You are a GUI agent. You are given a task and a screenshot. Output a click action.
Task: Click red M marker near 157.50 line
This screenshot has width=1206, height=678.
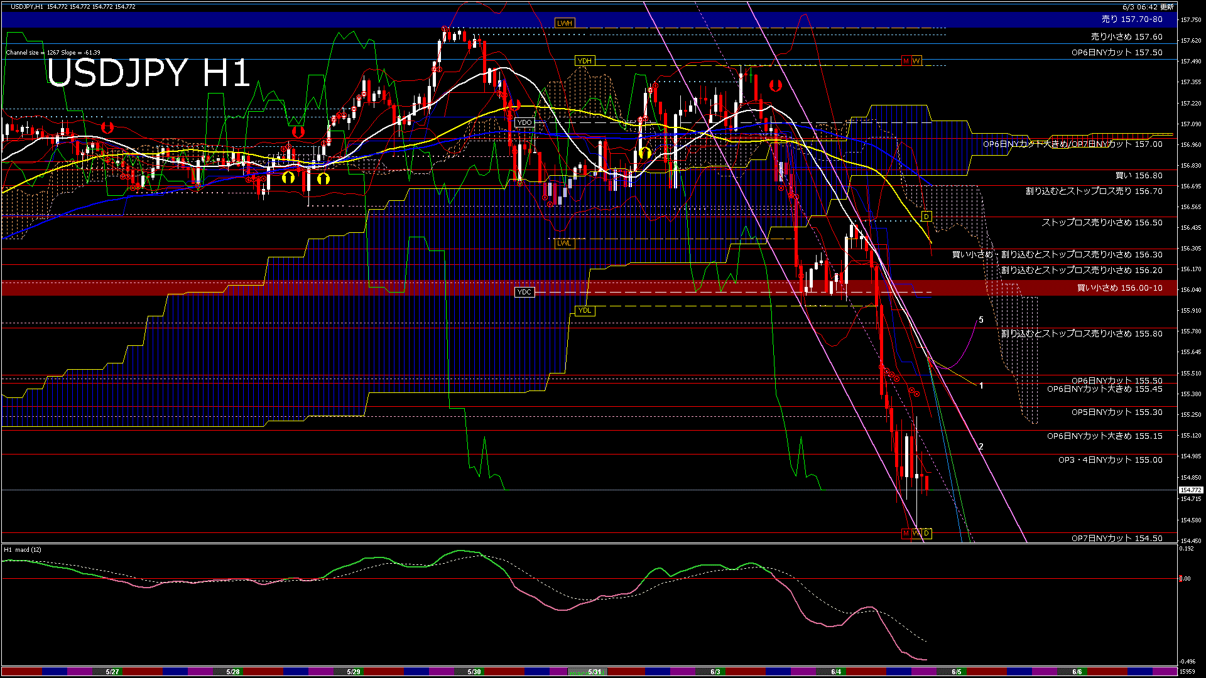pos(906,61)
